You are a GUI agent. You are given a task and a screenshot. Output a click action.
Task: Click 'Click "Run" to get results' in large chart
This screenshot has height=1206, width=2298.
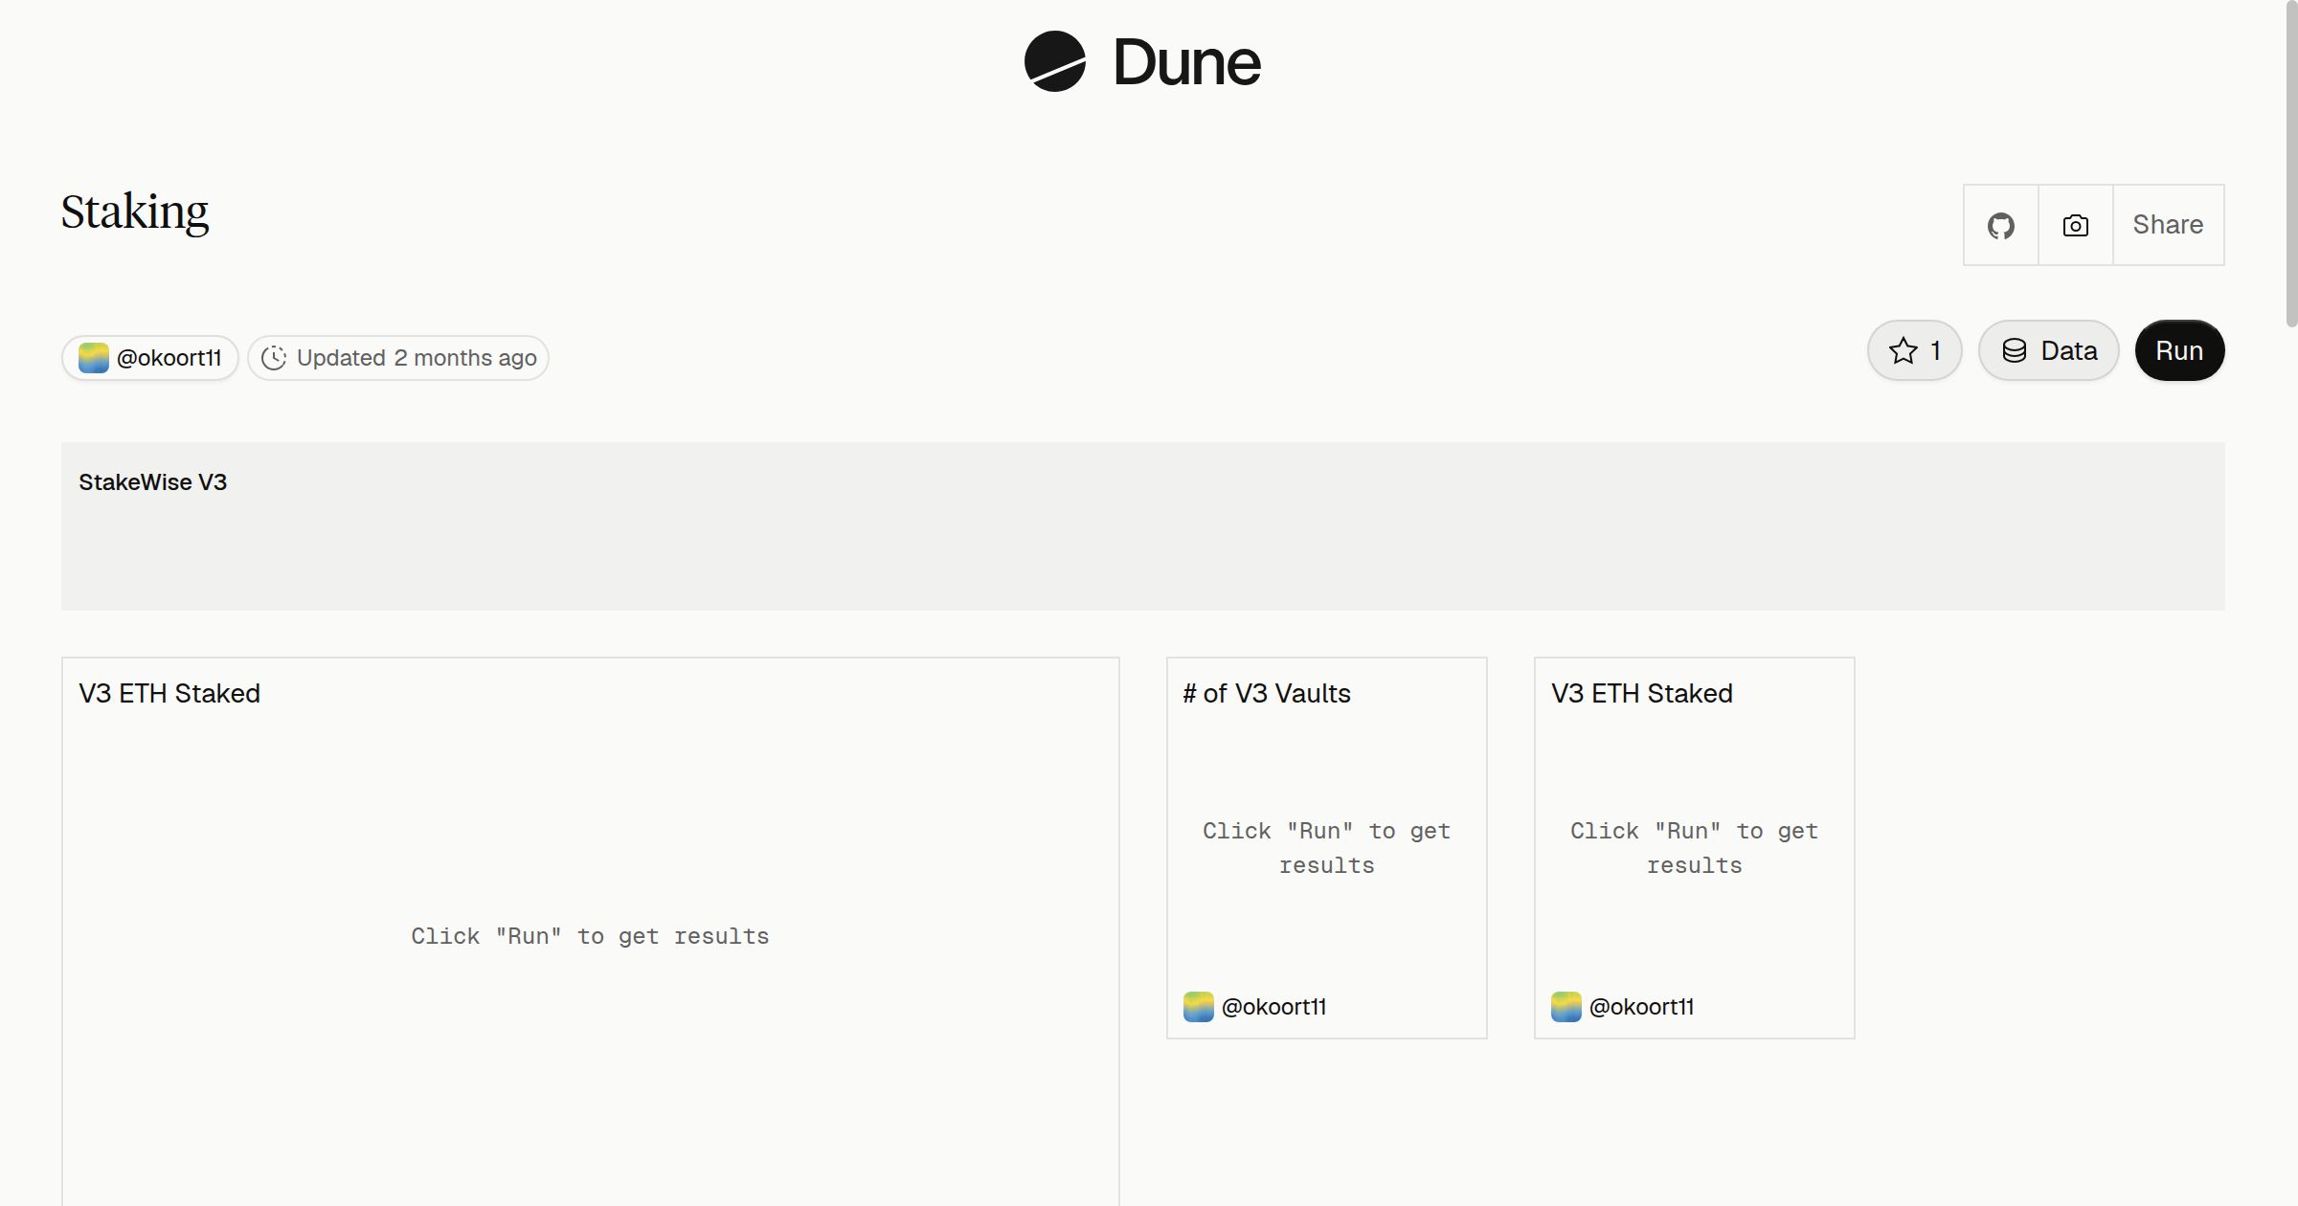(590, 936)
